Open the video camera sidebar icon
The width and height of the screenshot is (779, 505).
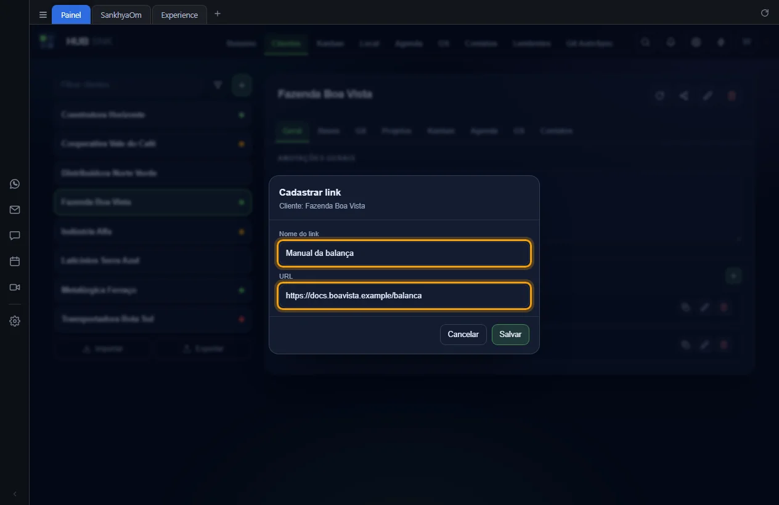[15, 287]
